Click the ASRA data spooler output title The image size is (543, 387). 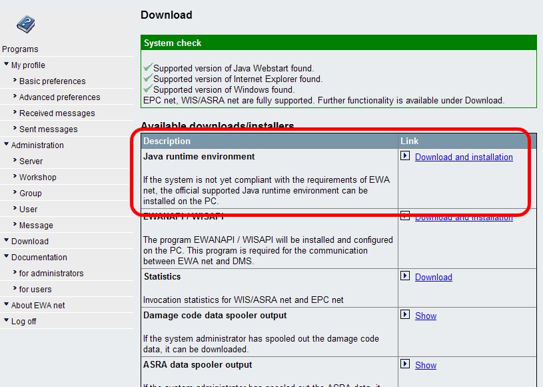click(x=198, y=364)
